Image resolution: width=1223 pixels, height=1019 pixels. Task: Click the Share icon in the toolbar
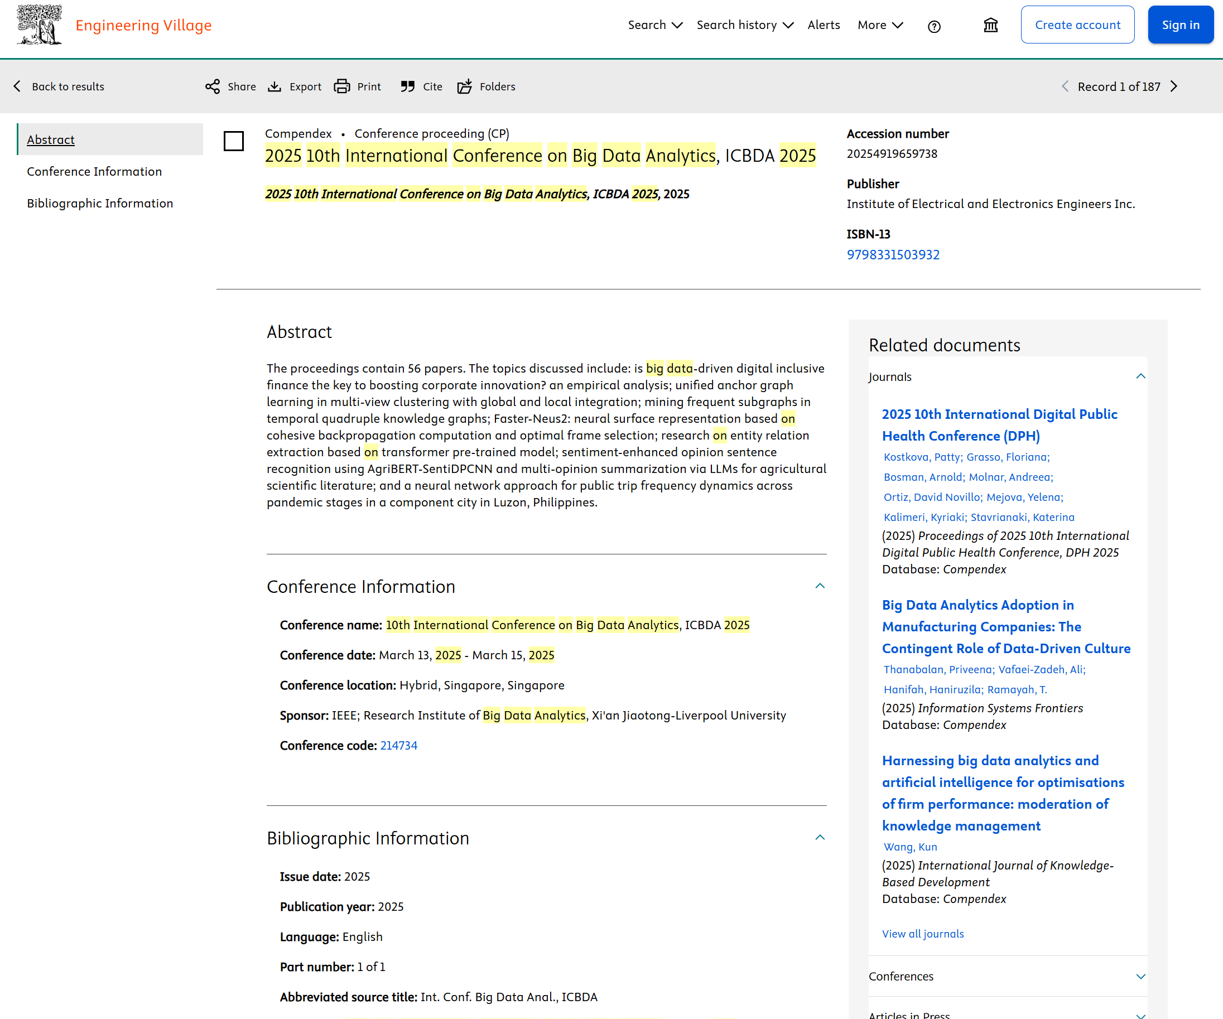[213, 87]
